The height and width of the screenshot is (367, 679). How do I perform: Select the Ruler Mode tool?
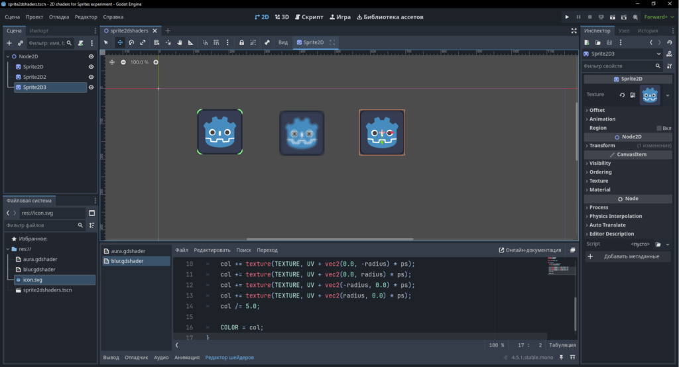(190, 42)
